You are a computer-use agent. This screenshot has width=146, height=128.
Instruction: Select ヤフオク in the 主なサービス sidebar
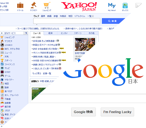(x=8, y=41)
